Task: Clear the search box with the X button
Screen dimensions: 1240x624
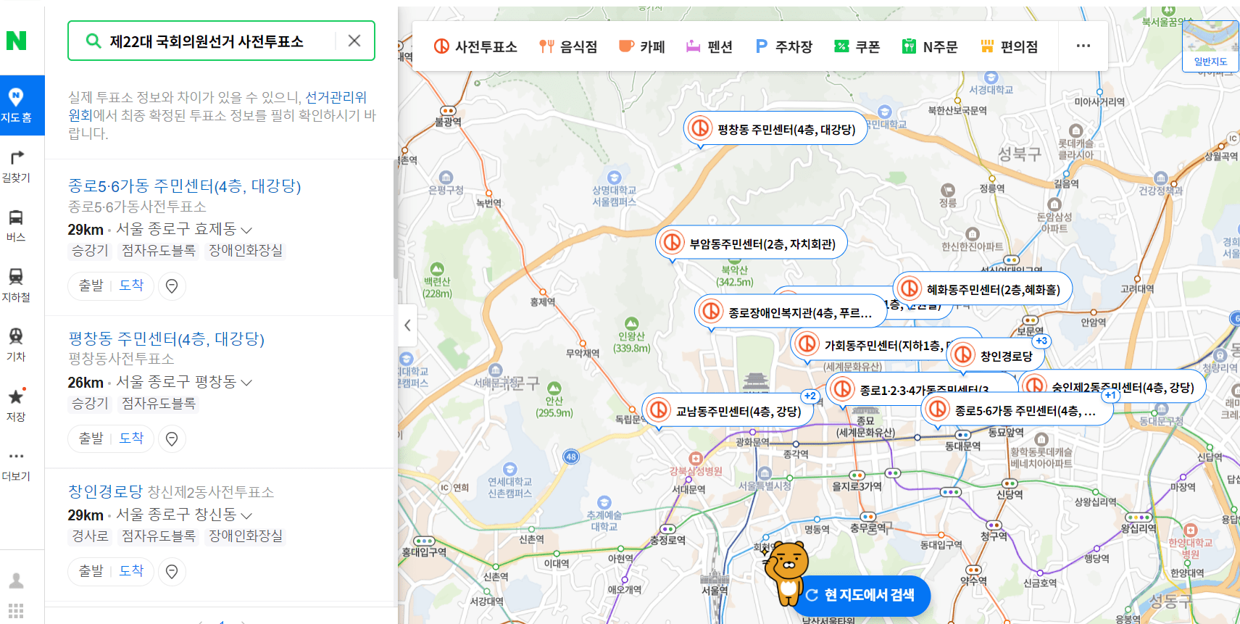Action: coord(354,41)
